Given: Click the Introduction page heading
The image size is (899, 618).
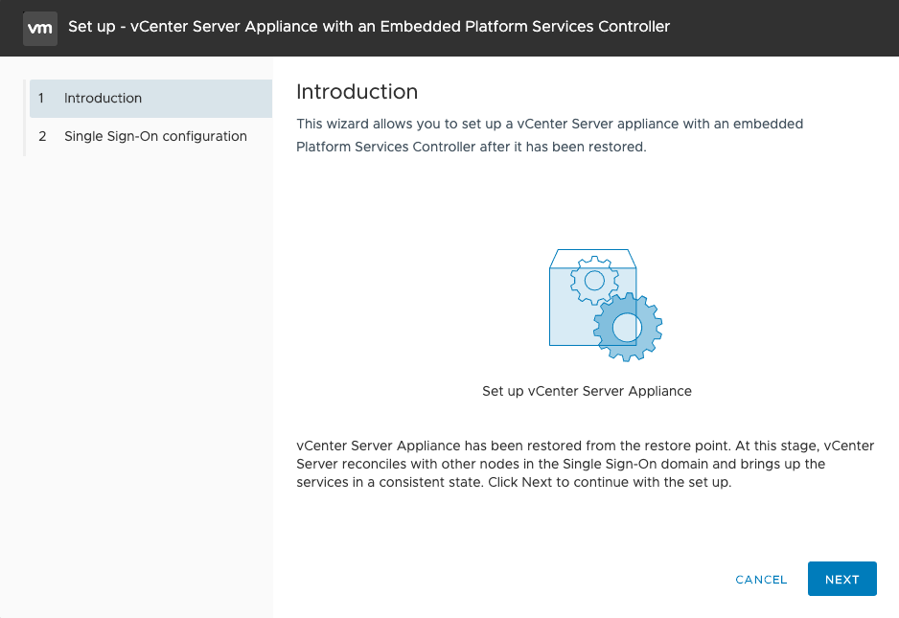Looking at the screenshot, I should coord(357,92).
